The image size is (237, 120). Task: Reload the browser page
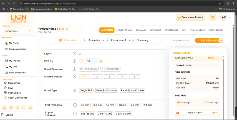[x=14, y=4]
